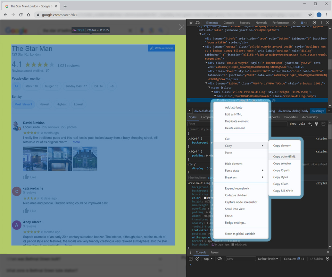Select Copy outerHTML from the submenu
The height and width of the screenshot is (277, 332).
284,156
